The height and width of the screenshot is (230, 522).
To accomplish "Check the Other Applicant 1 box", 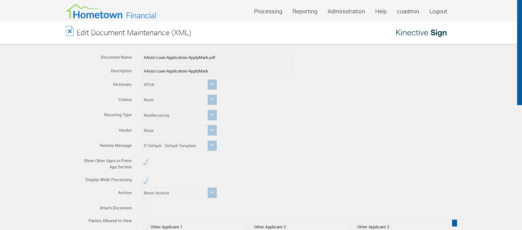I will pos(146,226).
